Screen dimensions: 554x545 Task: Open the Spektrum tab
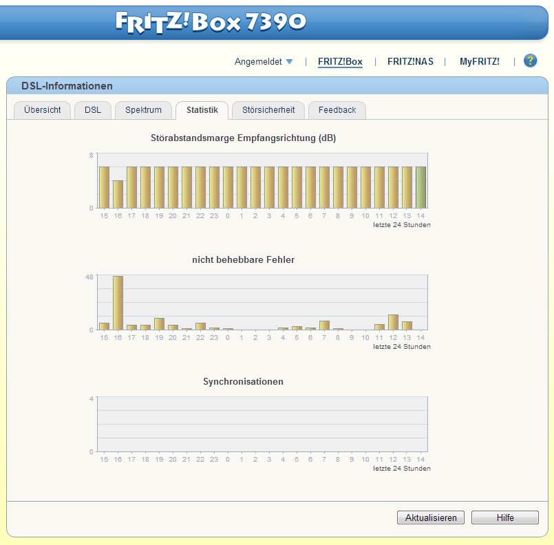point(143,110)
